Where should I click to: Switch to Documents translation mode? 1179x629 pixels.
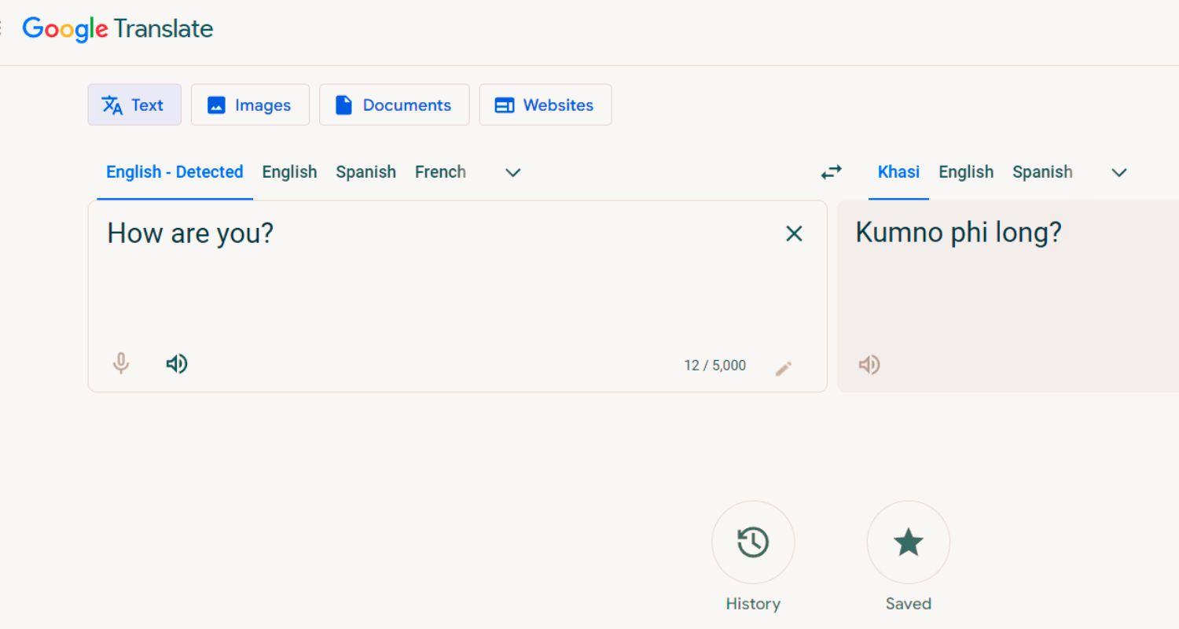394,105
